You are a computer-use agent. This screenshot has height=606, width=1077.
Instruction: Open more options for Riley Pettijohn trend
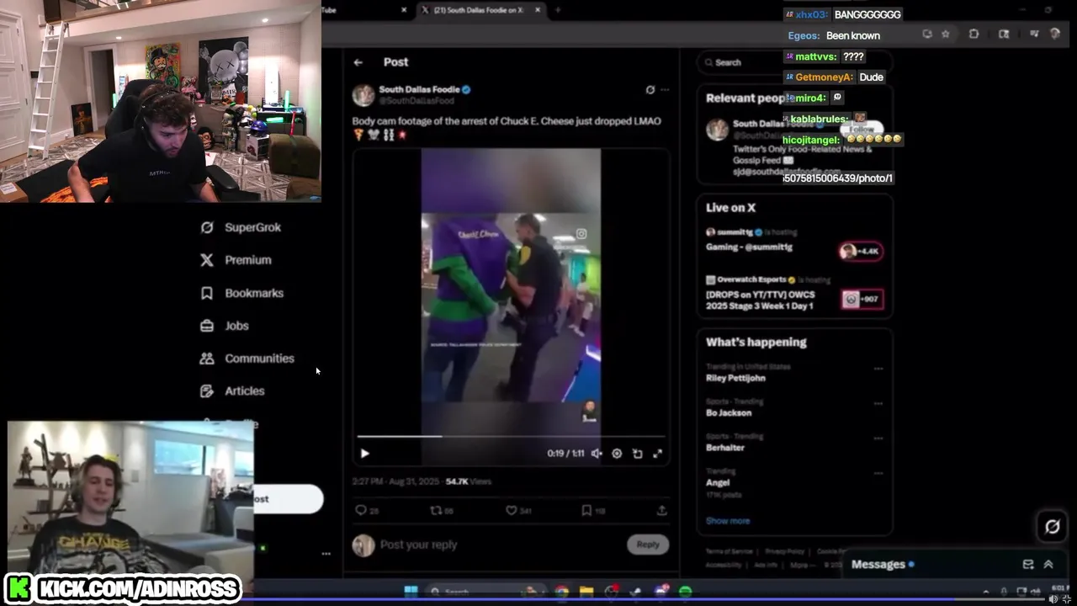878,369
